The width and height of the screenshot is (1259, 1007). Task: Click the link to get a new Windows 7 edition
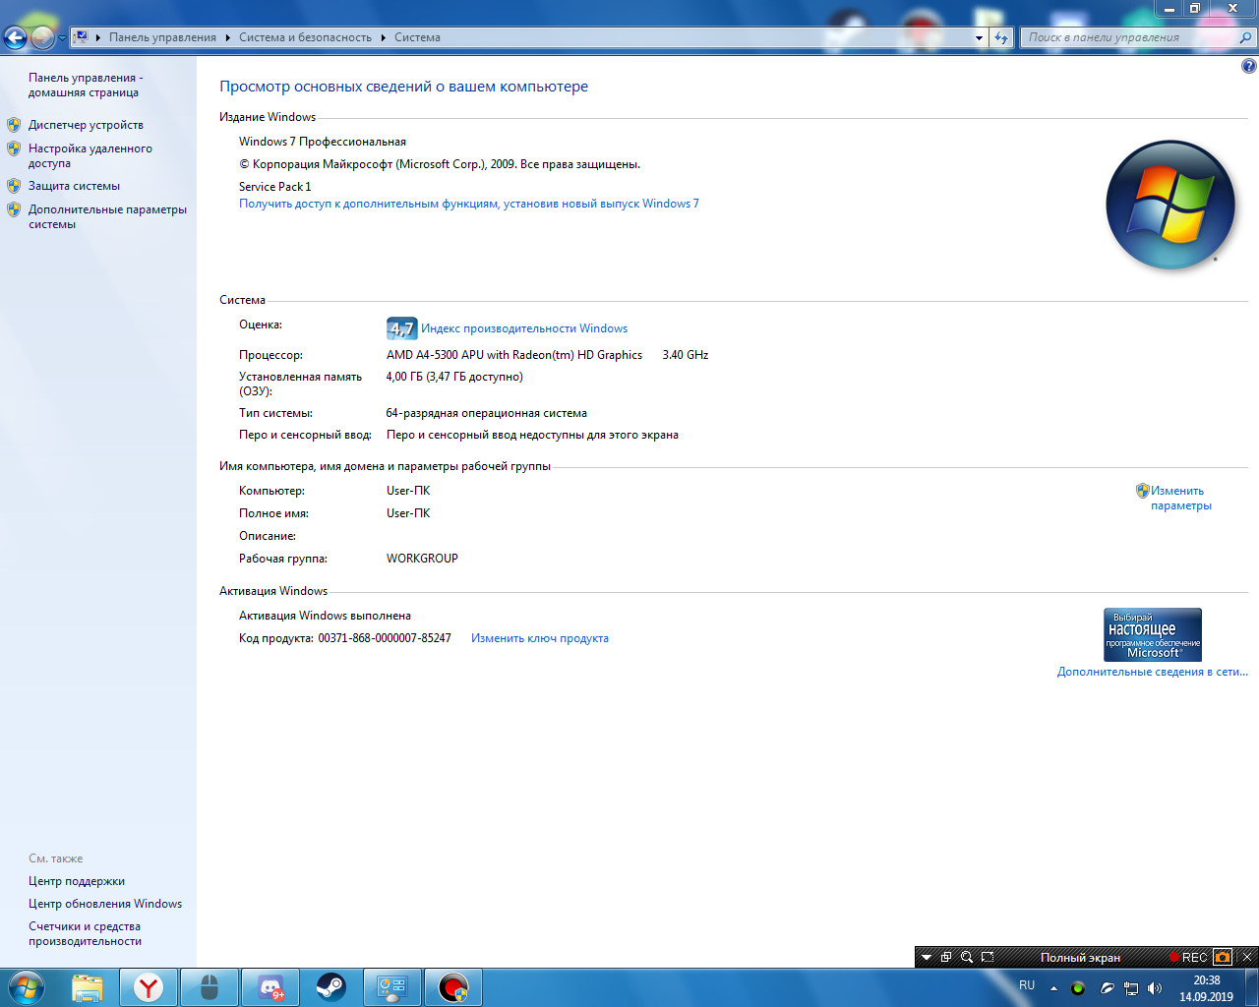coord(469,204)
